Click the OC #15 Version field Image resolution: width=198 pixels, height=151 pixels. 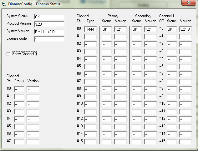coord(185,142)
